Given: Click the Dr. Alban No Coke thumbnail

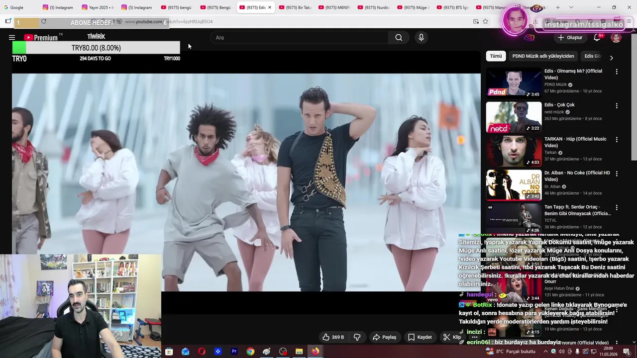Looking at the screenshot, I should click(514, 184).
